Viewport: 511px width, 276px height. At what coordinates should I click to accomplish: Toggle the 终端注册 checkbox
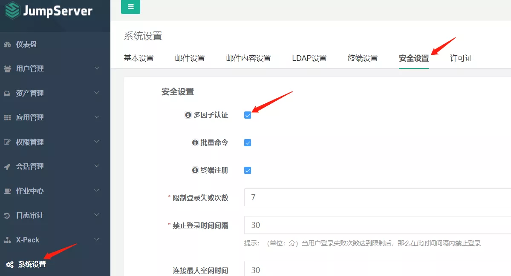point(248,171)
